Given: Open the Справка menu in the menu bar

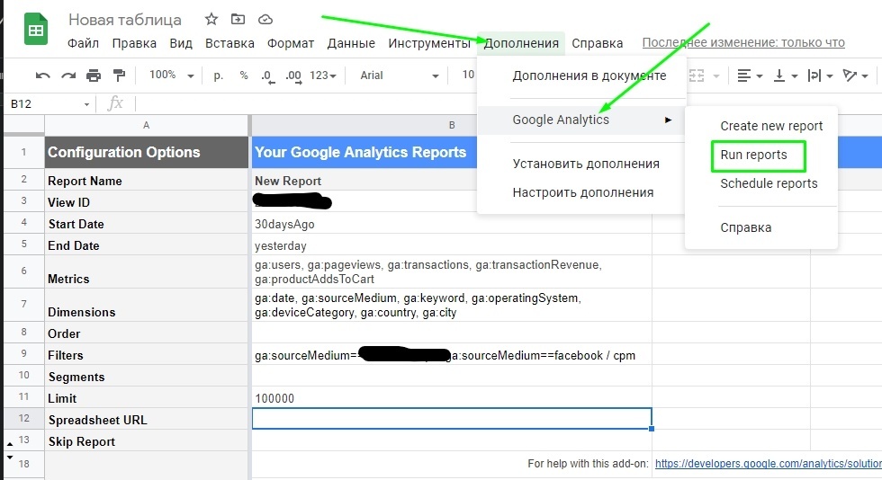Looking at the screenshot, I should (x=598, y=43).
